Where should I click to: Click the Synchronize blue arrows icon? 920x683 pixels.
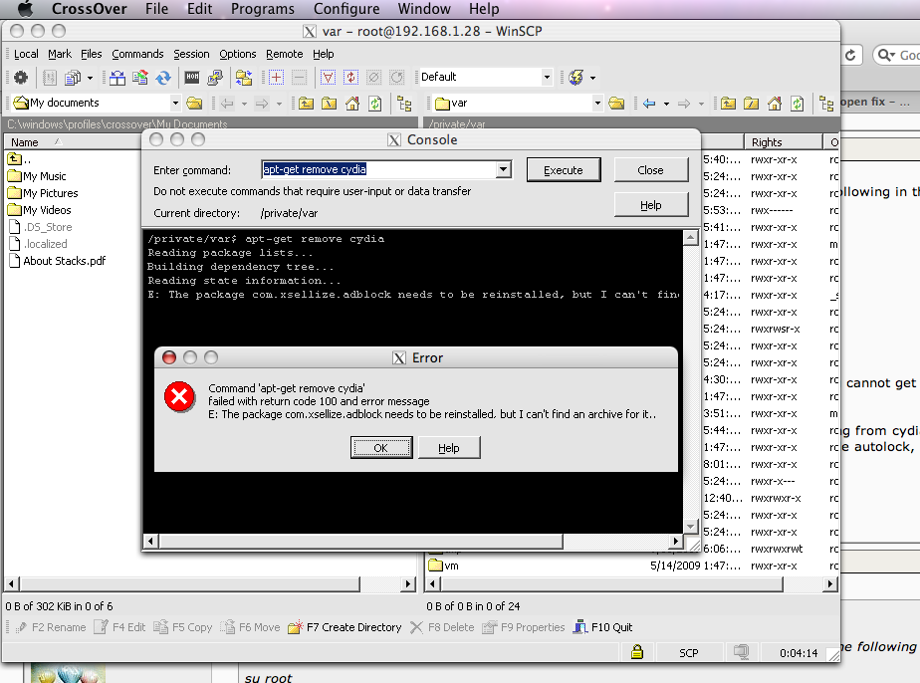click(x=163, y=77)
